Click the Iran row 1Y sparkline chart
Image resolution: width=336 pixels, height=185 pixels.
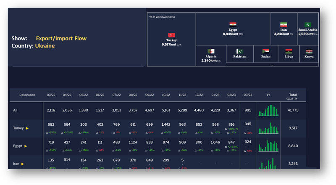coord(268,163)
